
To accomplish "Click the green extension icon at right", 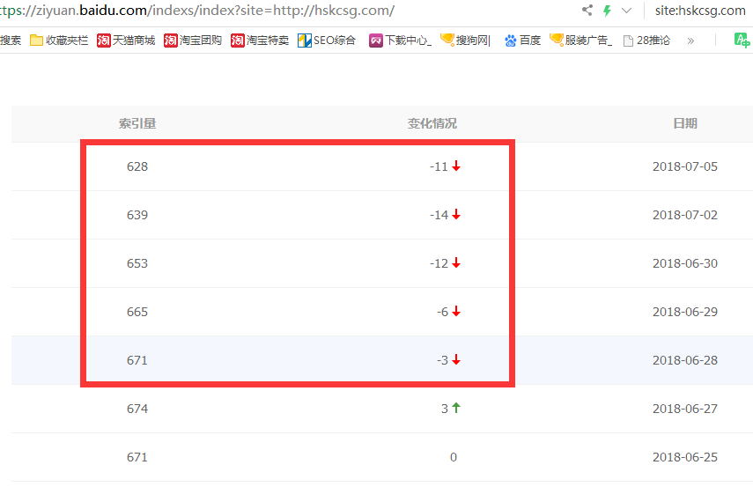I will point(742,41).
